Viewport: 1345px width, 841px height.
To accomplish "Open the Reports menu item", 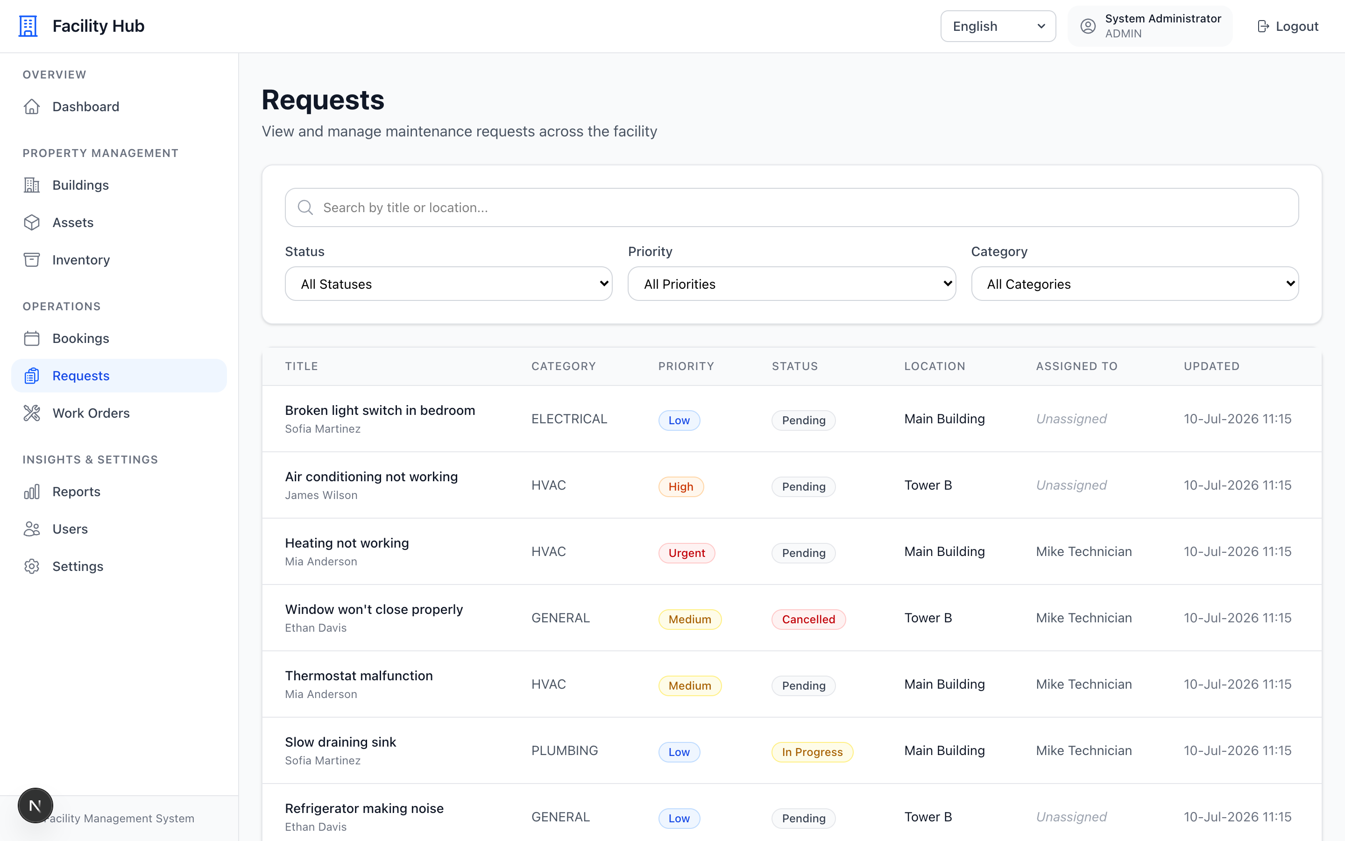I will pyautogui.click(x=119, y=492).
